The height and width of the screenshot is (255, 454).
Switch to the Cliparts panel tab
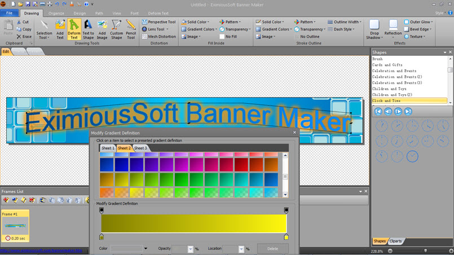coord(395,241)
